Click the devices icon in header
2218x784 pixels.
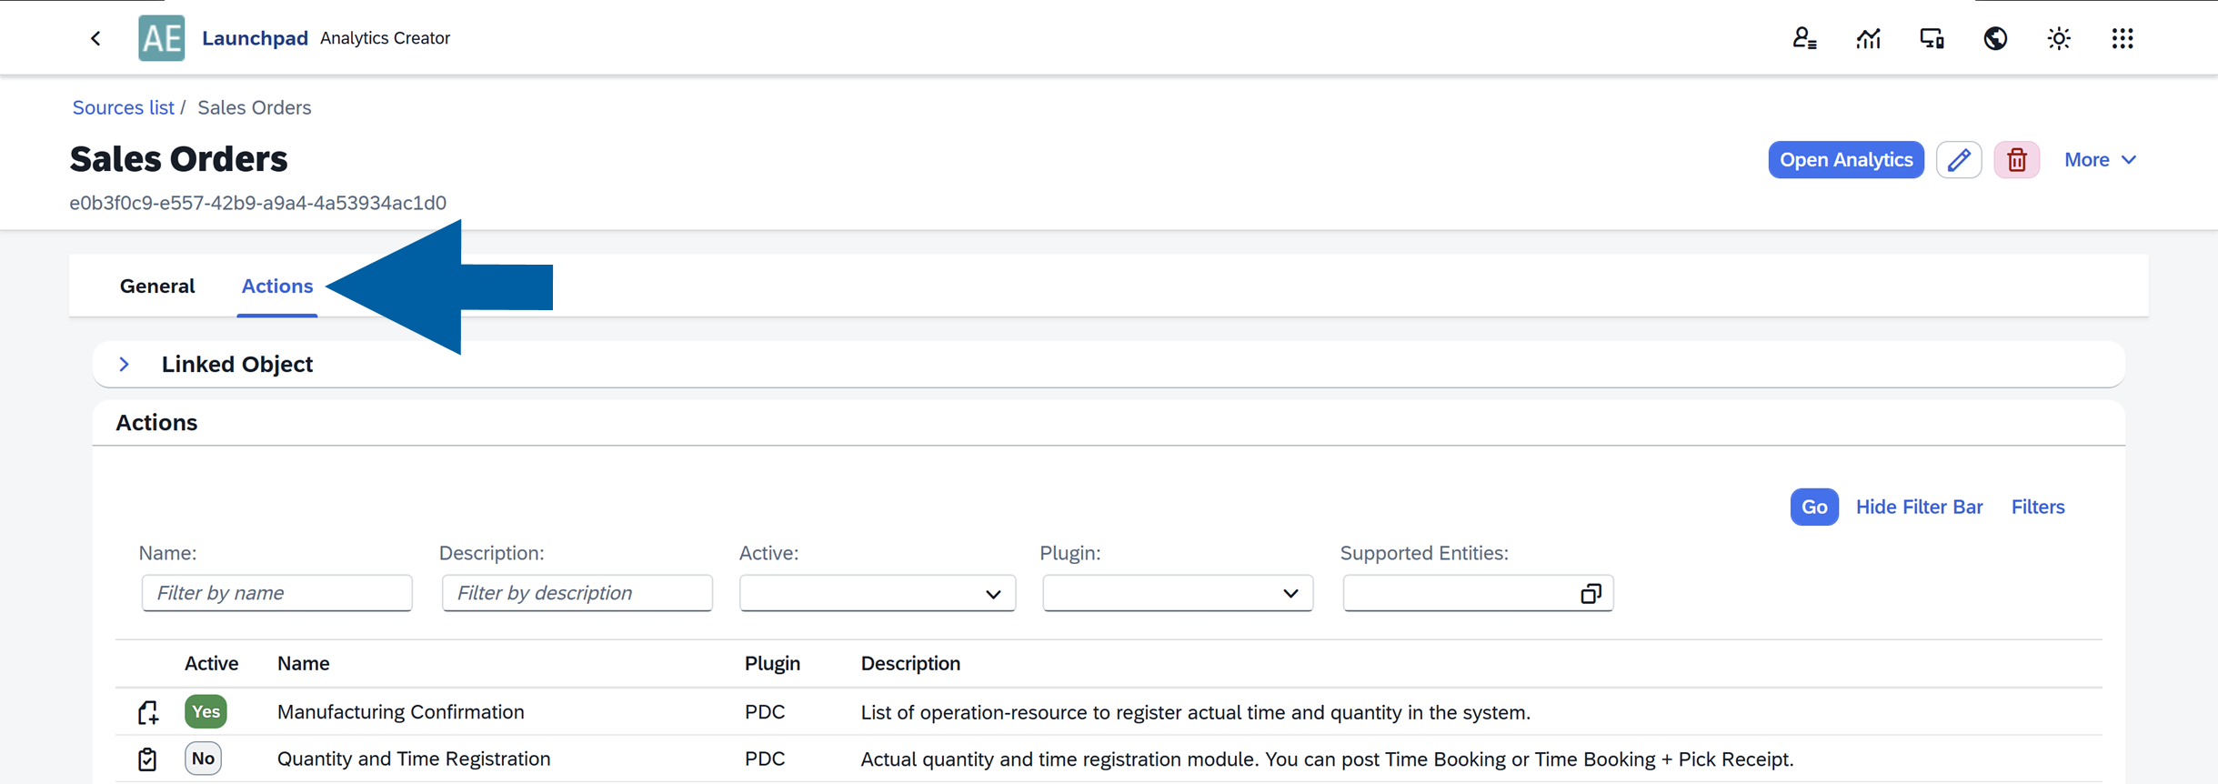tap(1932, 38)
